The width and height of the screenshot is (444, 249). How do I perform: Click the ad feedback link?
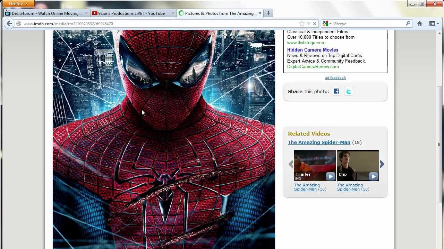click(x=335, y=77)
